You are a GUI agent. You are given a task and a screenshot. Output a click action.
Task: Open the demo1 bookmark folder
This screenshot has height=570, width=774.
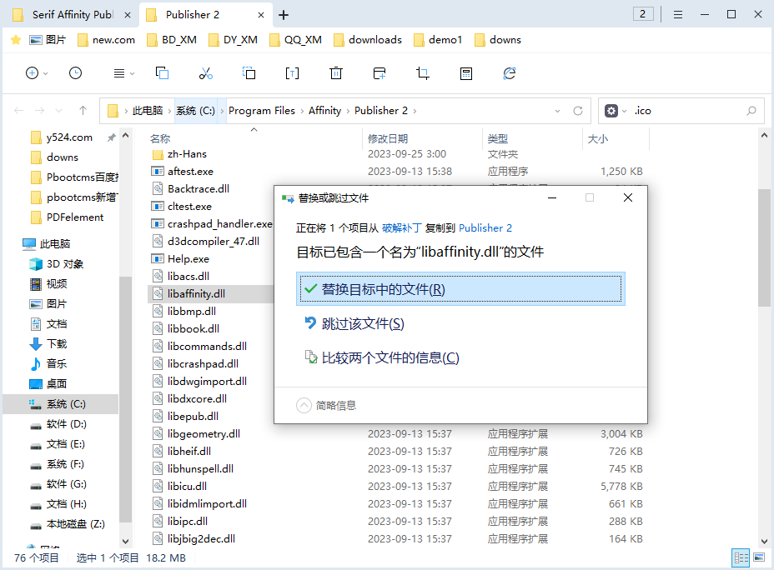(438, 40)
